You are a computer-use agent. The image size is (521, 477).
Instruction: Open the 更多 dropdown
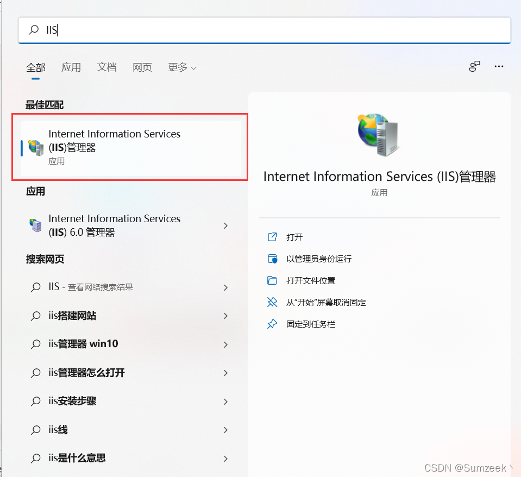(182, 67)
